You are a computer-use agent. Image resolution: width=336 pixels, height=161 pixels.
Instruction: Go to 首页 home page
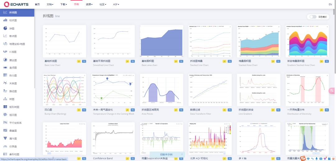click(x=37, y=4)
